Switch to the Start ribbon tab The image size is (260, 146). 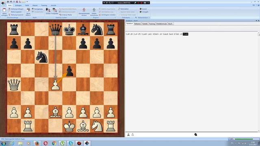(x=10, y=5)
